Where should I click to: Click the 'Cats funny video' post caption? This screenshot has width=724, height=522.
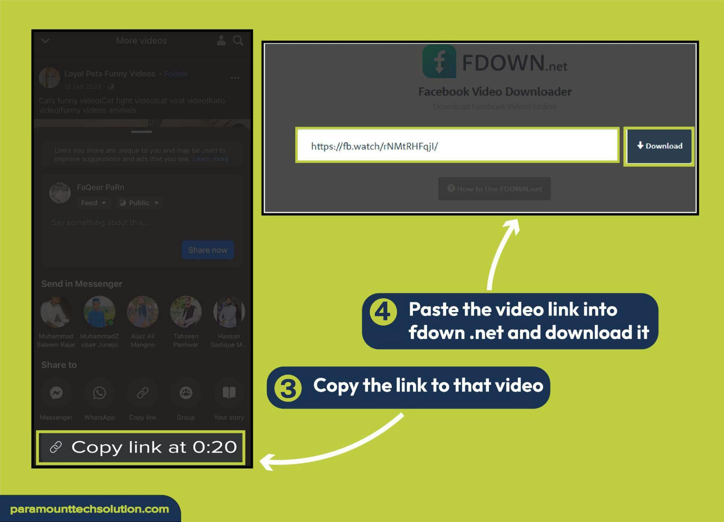132,105
